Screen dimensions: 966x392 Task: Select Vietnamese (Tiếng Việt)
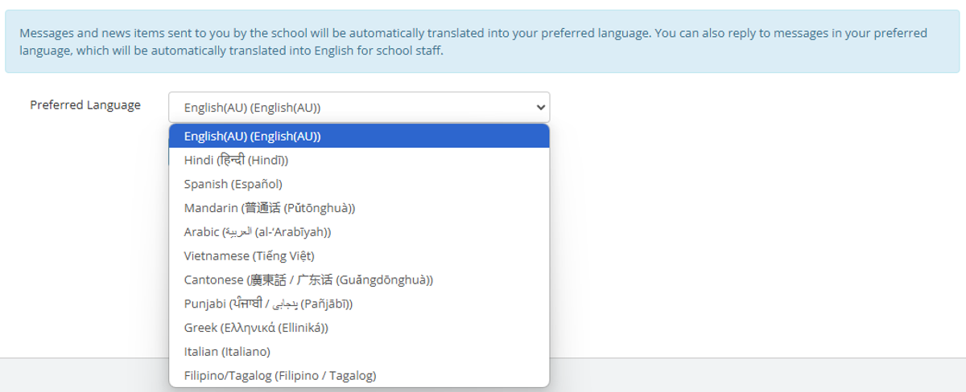[x=359, y=255]
